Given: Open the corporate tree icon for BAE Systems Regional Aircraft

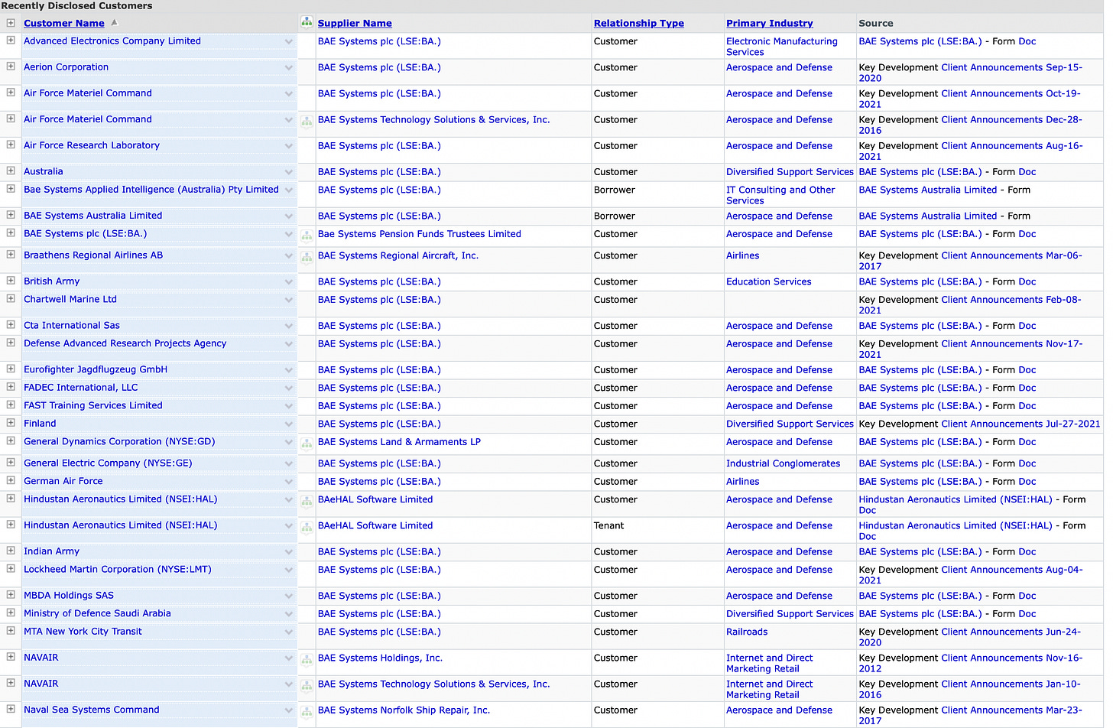Looking at the screenshot, I should click(307, 257).
